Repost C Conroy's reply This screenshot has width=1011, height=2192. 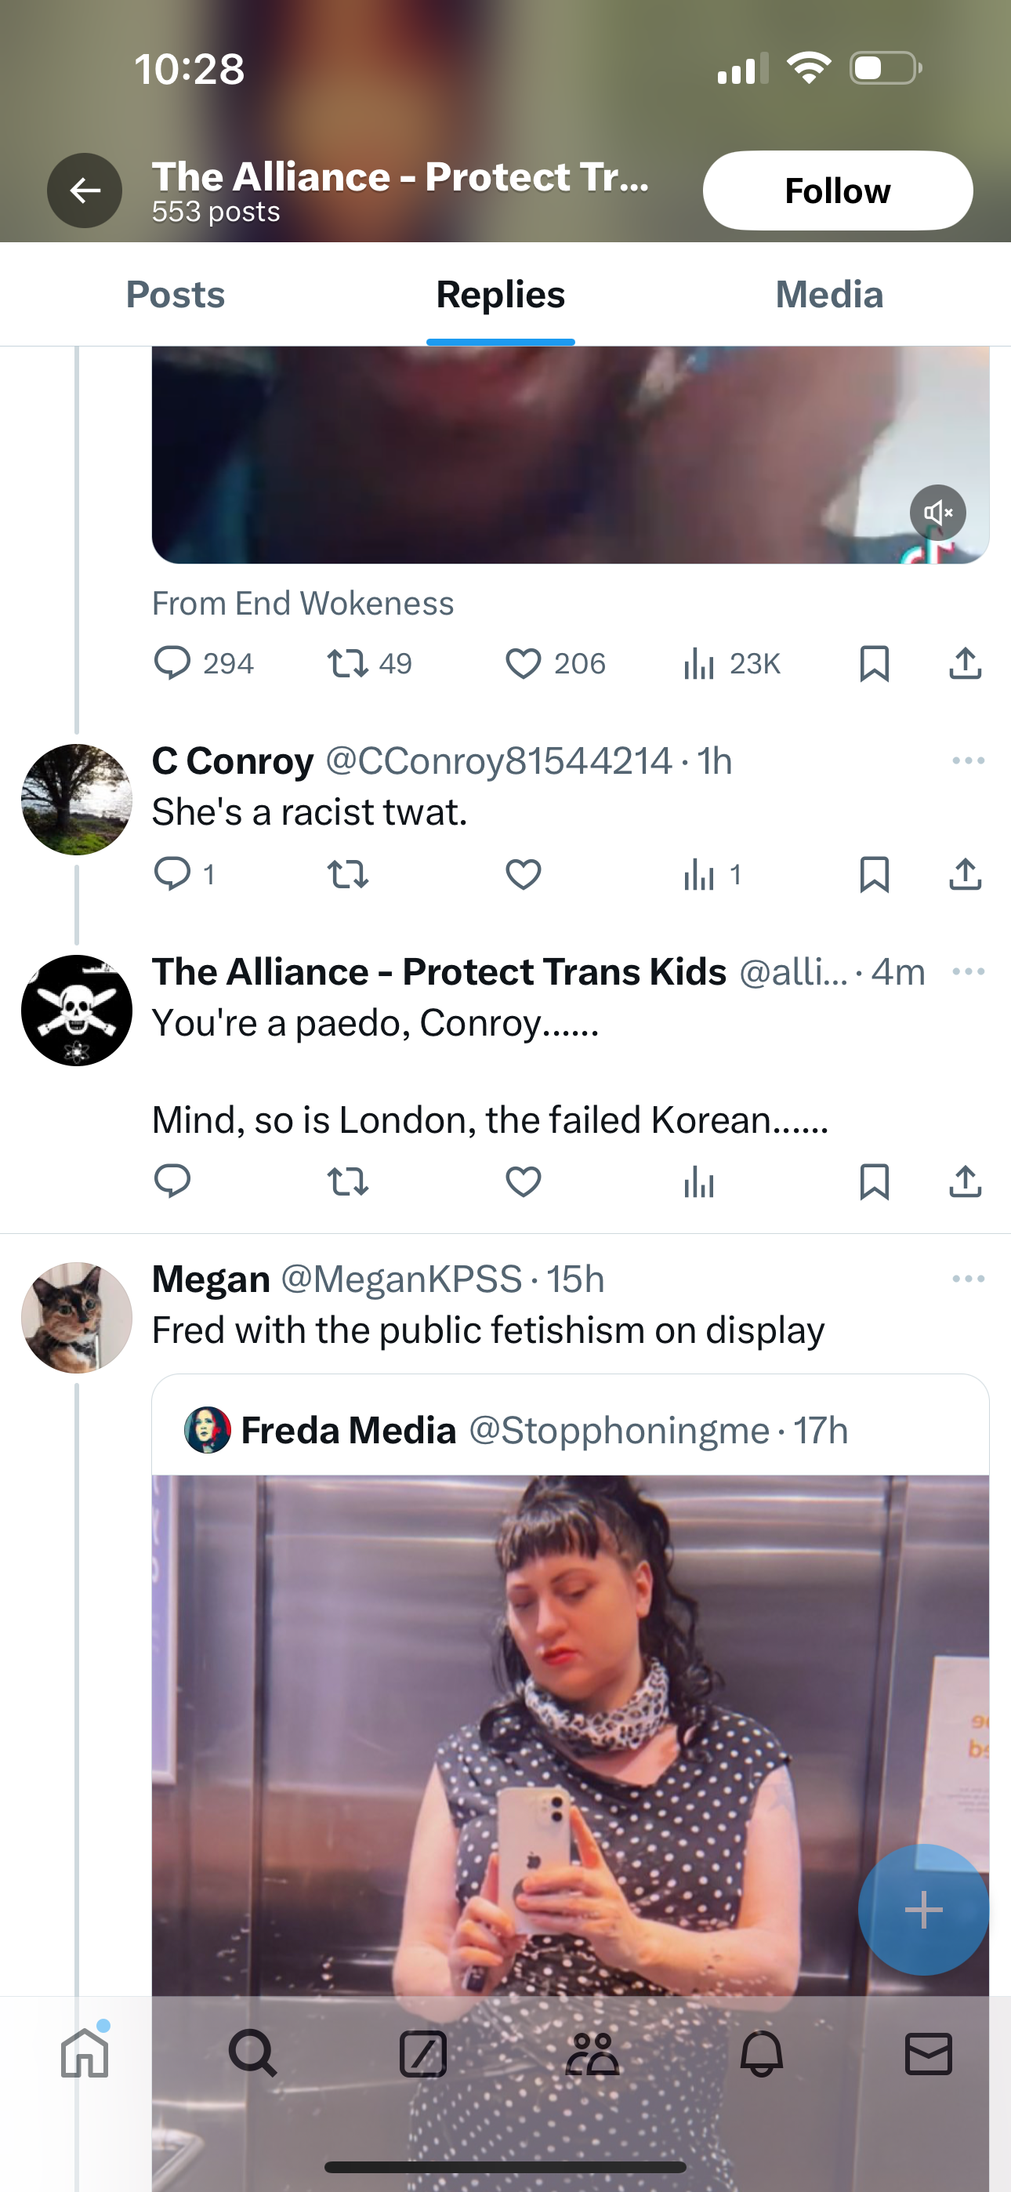click(x=347, y=874)
